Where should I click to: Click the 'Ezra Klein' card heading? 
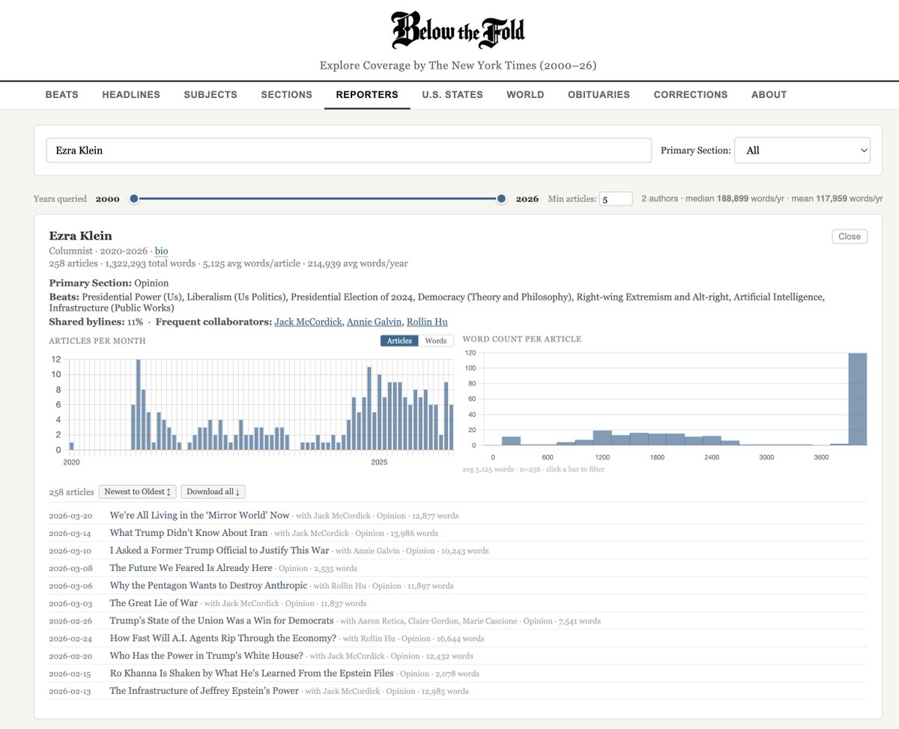81,236
